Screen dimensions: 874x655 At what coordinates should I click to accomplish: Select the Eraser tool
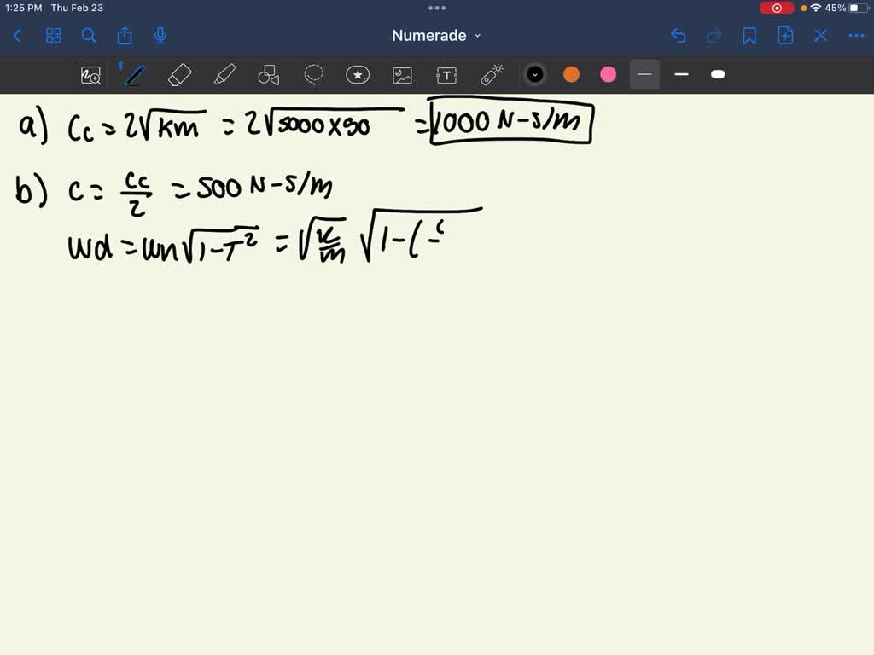(179, 75)
